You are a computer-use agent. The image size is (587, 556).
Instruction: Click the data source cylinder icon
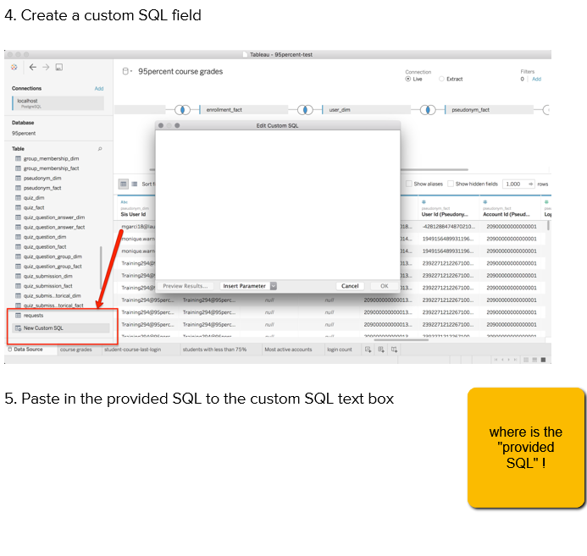[125, 71]
